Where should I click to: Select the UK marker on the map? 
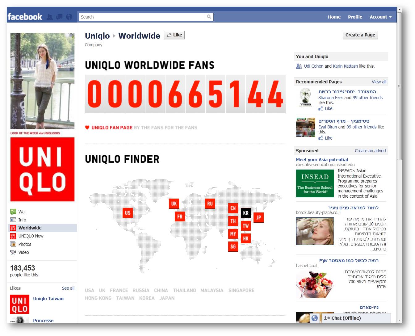(174, 204)
